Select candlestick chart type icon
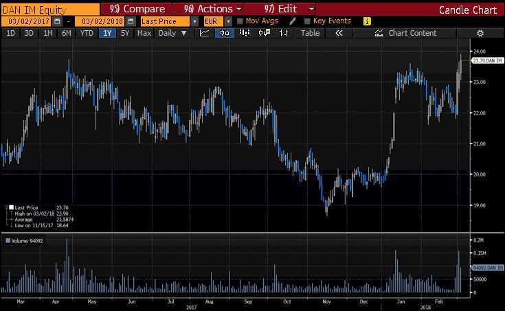 [225, 33]
